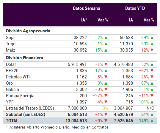Click the yellow 0% value for LEDES

pyautogui.click(x=105, y=108)
